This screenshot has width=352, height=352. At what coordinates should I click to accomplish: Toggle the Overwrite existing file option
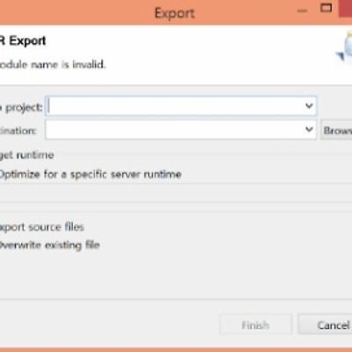click(x=49, y=245)
